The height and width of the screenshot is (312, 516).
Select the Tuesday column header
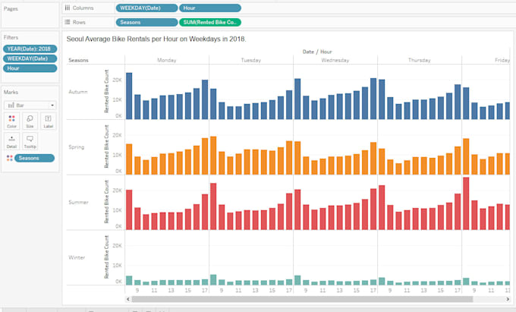click(x=250, y=60)
